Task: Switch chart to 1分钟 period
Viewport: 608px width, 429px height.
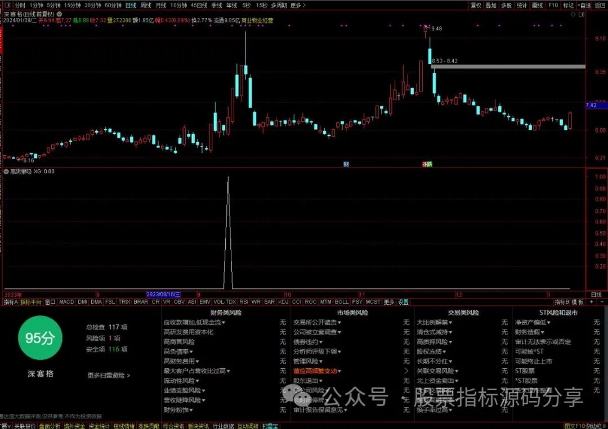Action: [36, 6]
